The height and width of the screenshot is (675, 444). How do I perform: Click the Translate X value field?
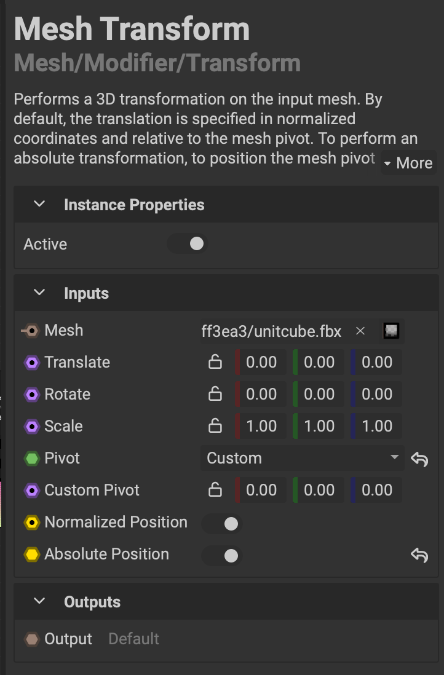(x=261, y=363)
